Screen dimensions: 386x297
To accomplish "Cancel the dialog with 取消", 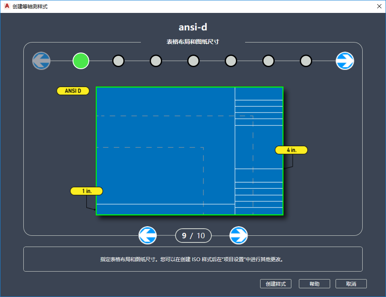I will click(351, 284).
